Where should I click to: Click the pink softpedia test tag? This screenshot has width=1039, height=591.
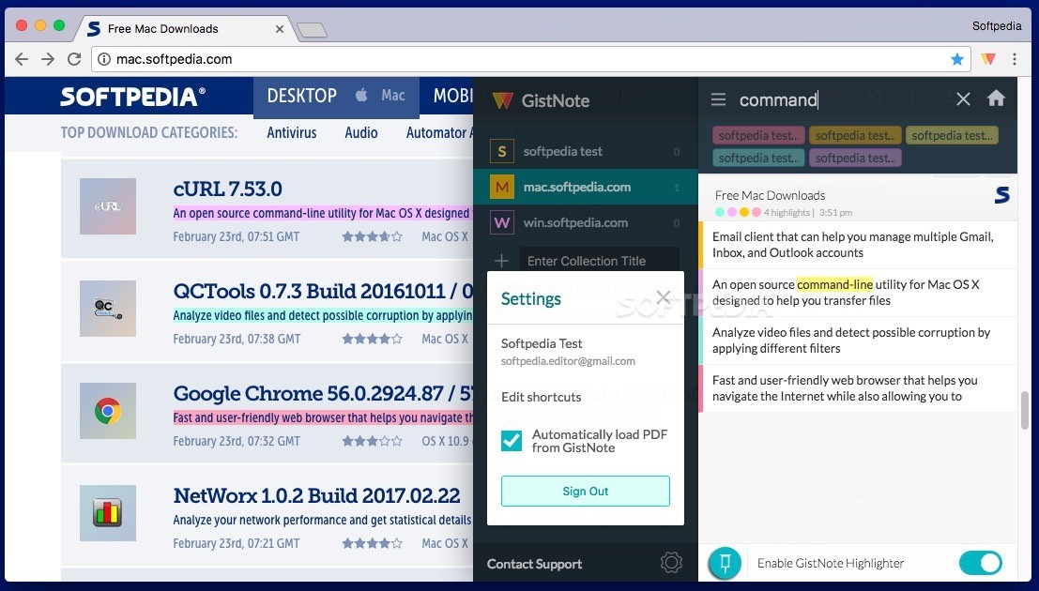coord(758,135)
